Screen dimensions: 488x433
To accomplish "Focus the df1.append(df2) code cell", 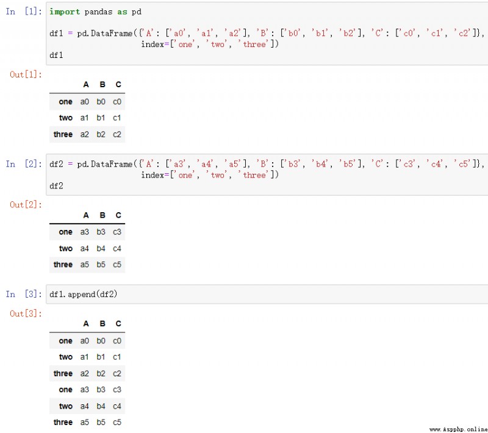I will coord(267,294).
